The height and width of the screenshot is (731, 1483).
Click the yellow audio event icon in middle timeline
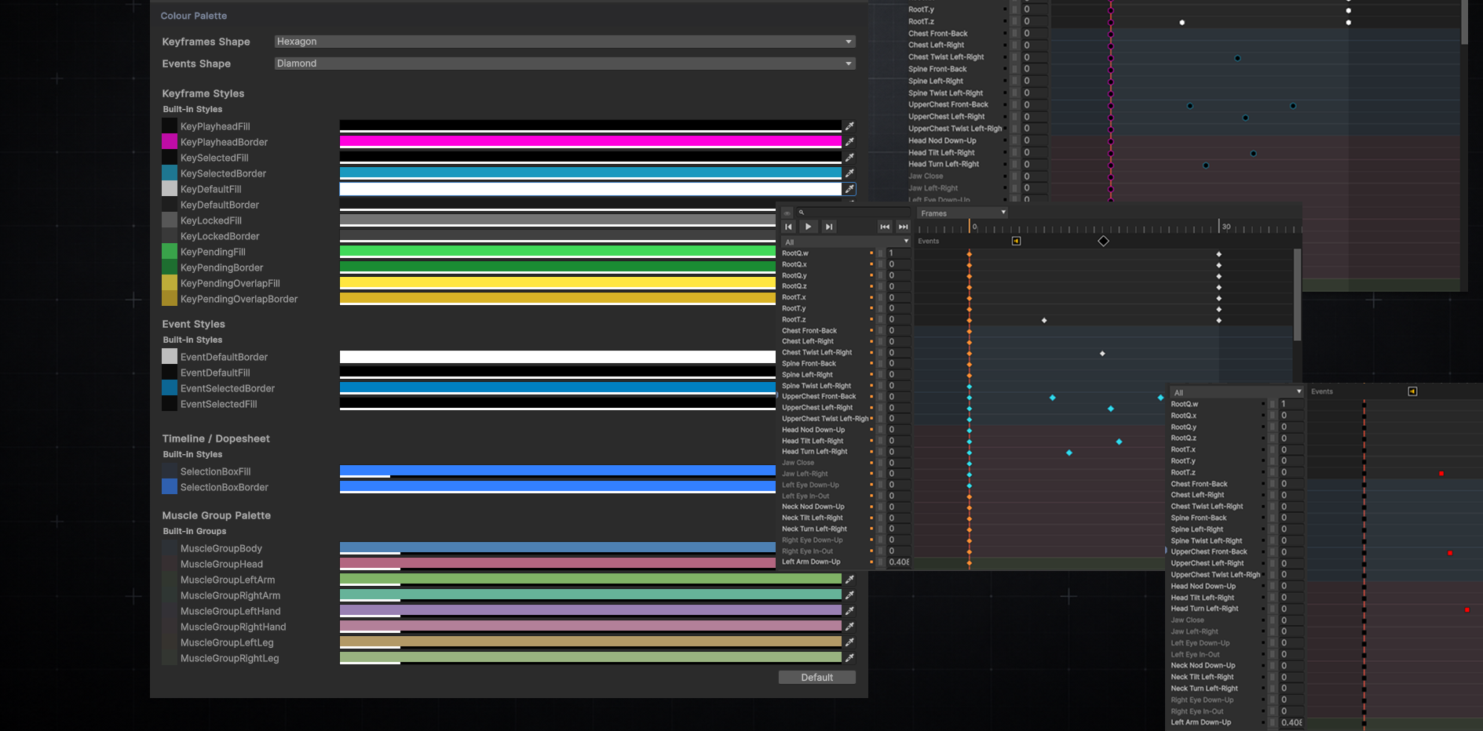[x=1016, y=241]
